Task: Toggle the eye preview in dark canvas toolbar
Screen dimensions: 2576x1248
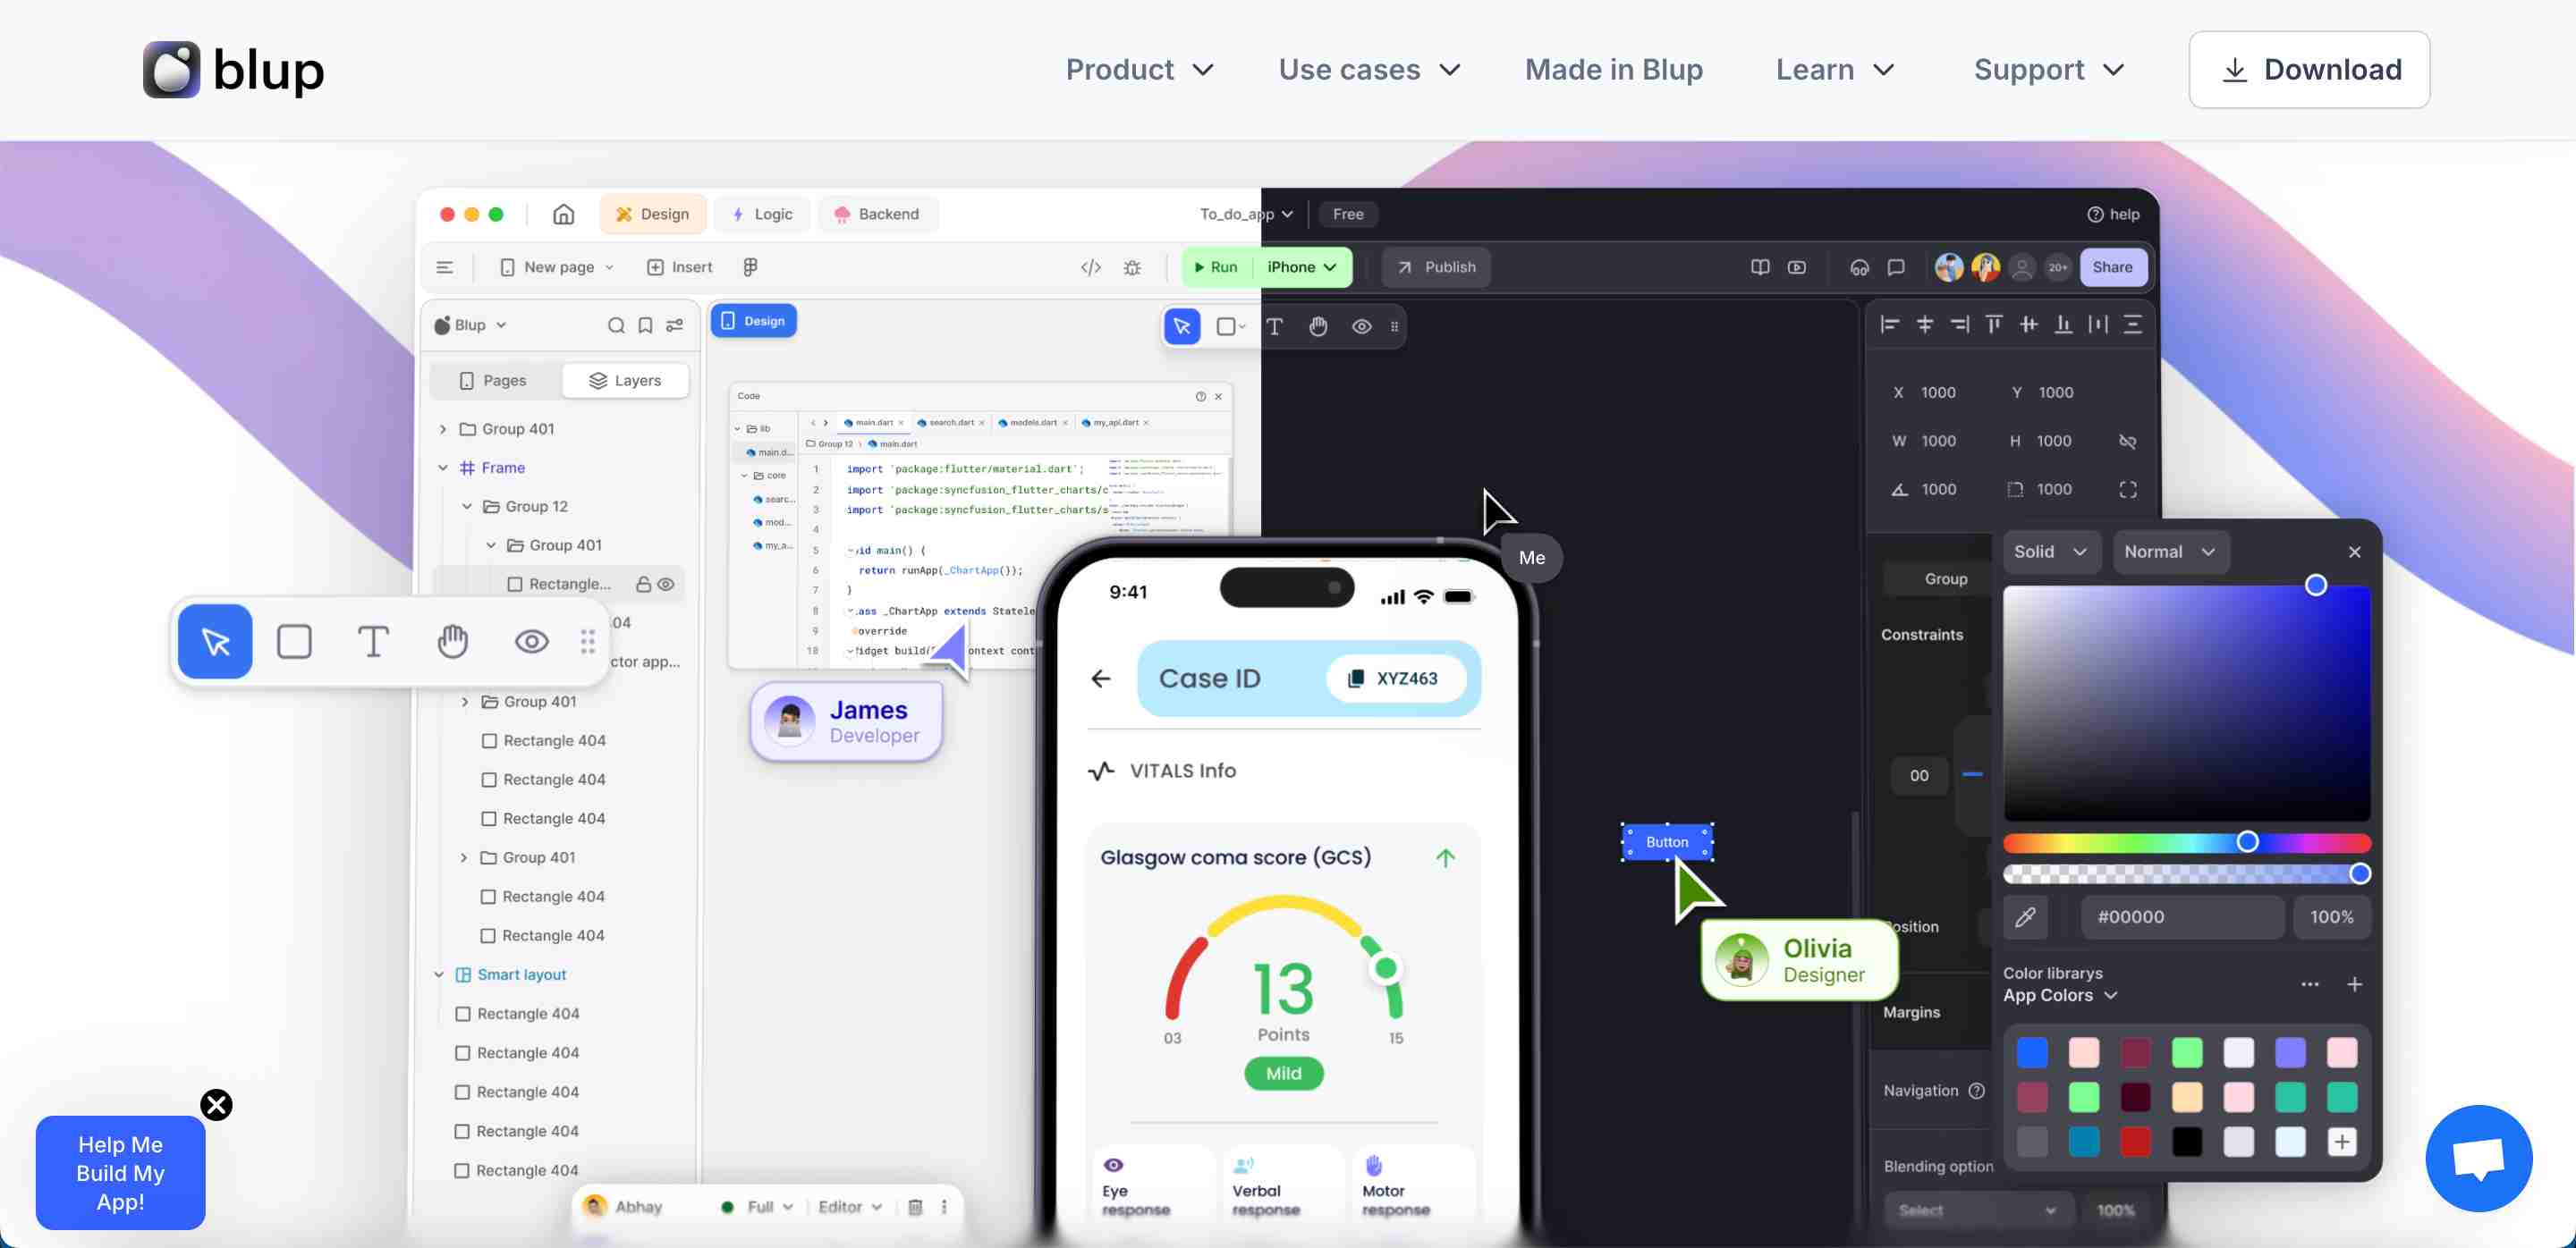Action: [x=1361, y=325]
